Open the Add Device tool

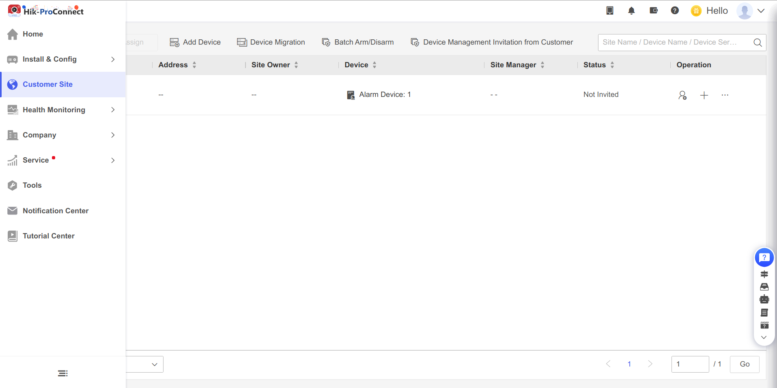point(195,42)
